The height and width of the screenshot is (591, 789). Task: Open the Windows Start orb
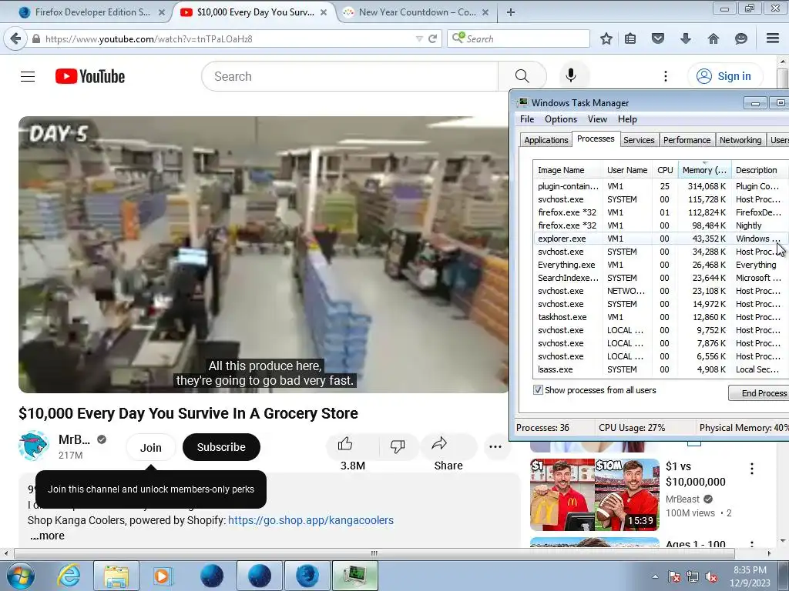click(19, 576)
